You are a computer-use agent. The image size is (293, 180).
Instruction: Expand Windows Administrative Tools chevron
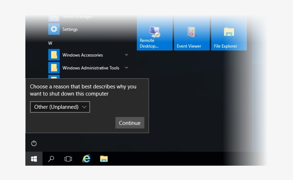coord(126,68)
